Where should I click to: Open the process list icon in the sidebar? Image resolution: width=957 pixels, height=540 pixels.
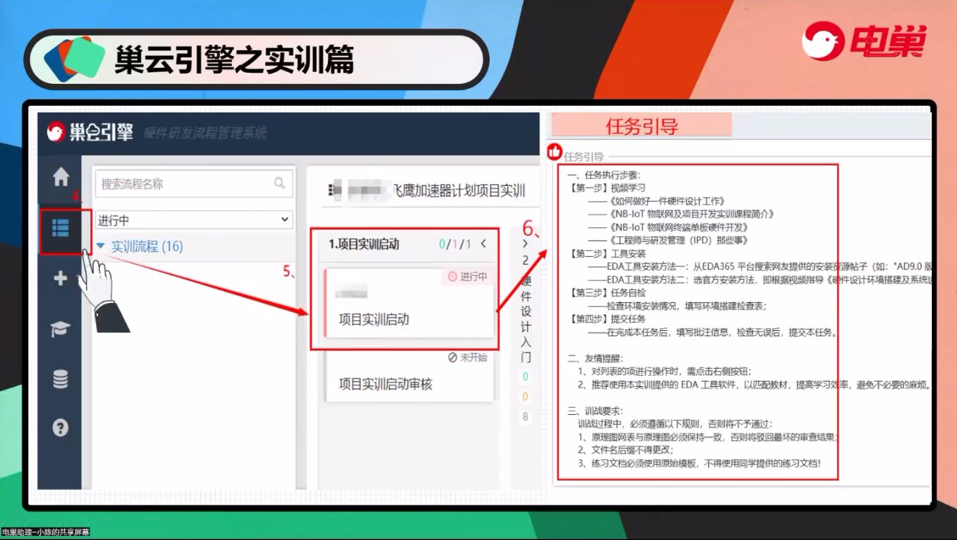click(61, 227)
